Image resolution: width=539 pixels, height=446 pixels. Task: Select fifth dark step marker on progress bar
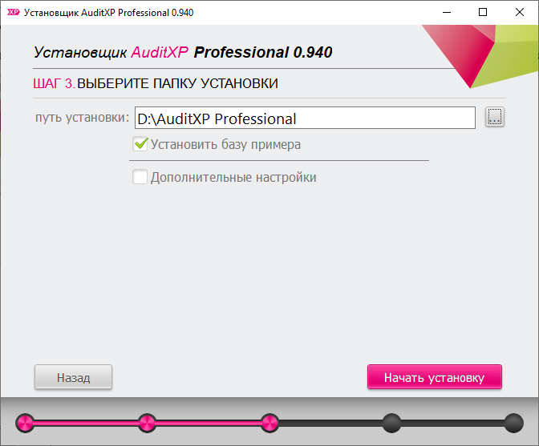[514, 423]
